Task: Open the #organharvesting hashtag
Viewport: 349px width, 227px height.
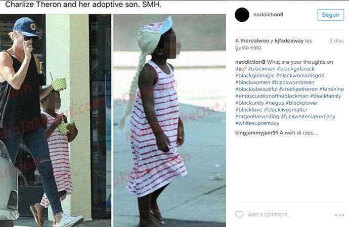Action: pos(257,117)
